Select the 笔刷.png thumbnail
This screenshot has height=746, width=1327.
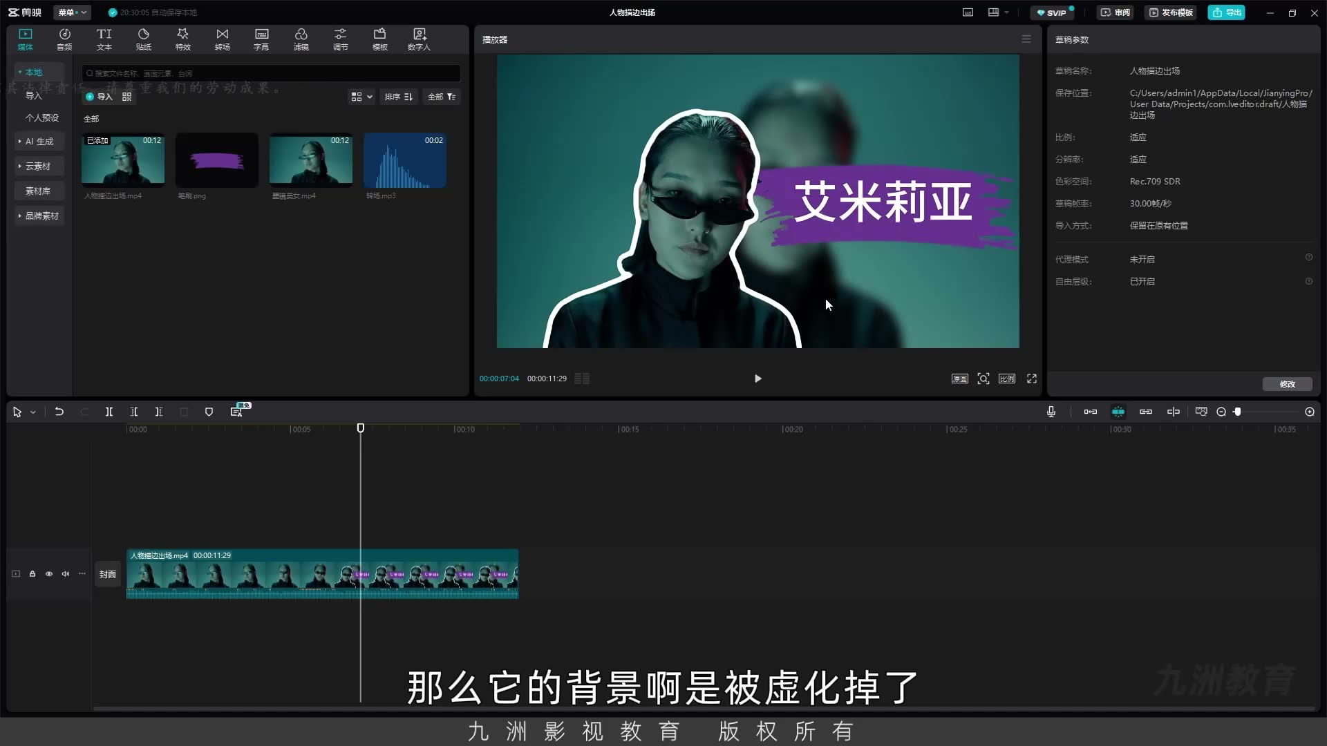click(x=217, y=160)
